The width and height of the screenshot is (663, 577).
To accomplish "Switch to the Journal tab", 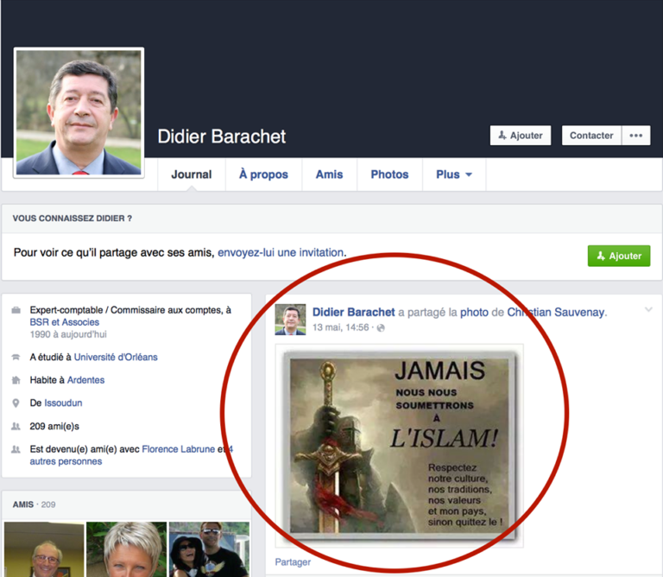I will point(192,174).
